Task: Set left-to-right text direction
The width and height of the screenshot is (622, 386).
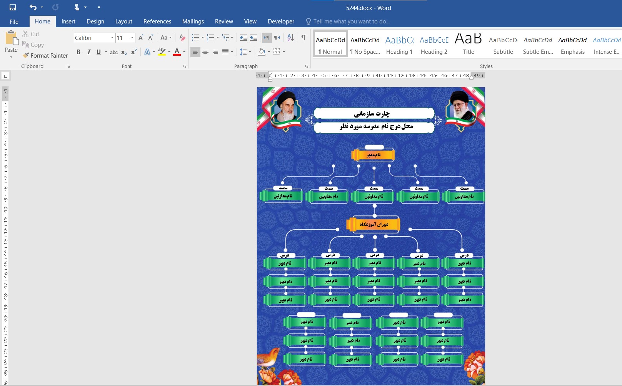Action: click(266, 38)
